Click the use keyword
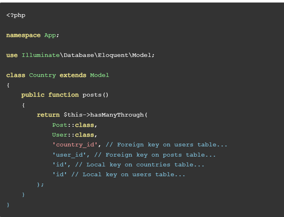 [12, 55]
